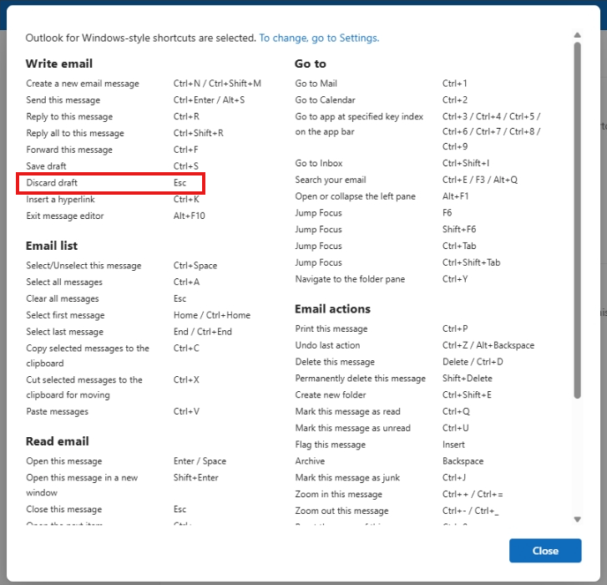
Task: Click "Select last message" entry
Action: [64, 332]
